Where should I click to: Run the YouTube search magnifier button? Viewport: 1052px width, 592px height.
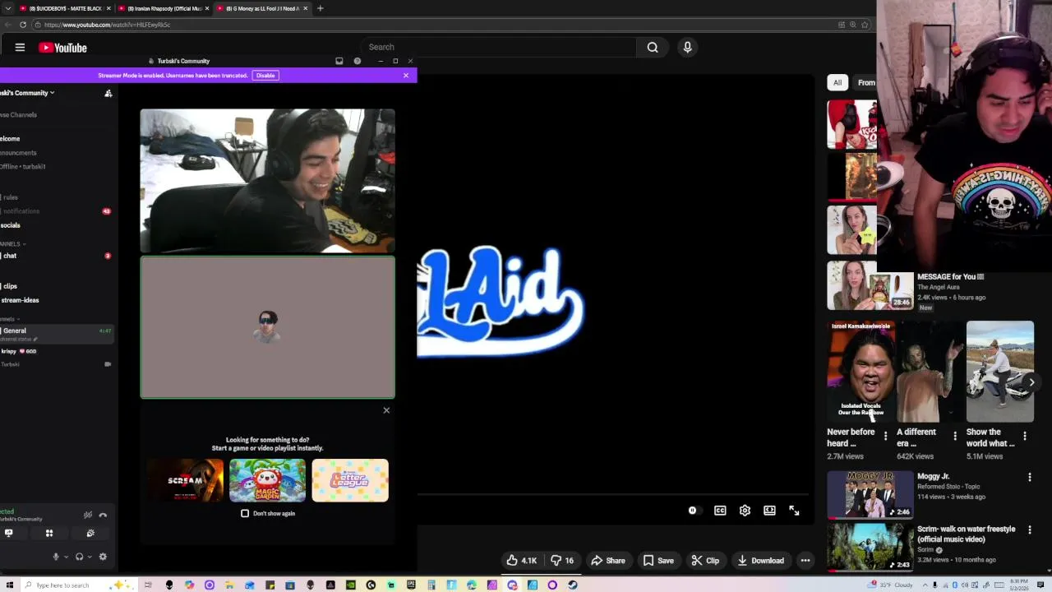click(653, 47)
